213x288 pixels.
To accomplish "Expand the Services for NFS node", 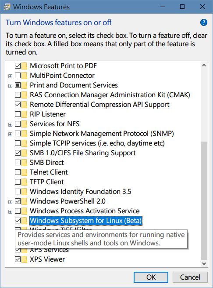I will (x=10, y=124).
